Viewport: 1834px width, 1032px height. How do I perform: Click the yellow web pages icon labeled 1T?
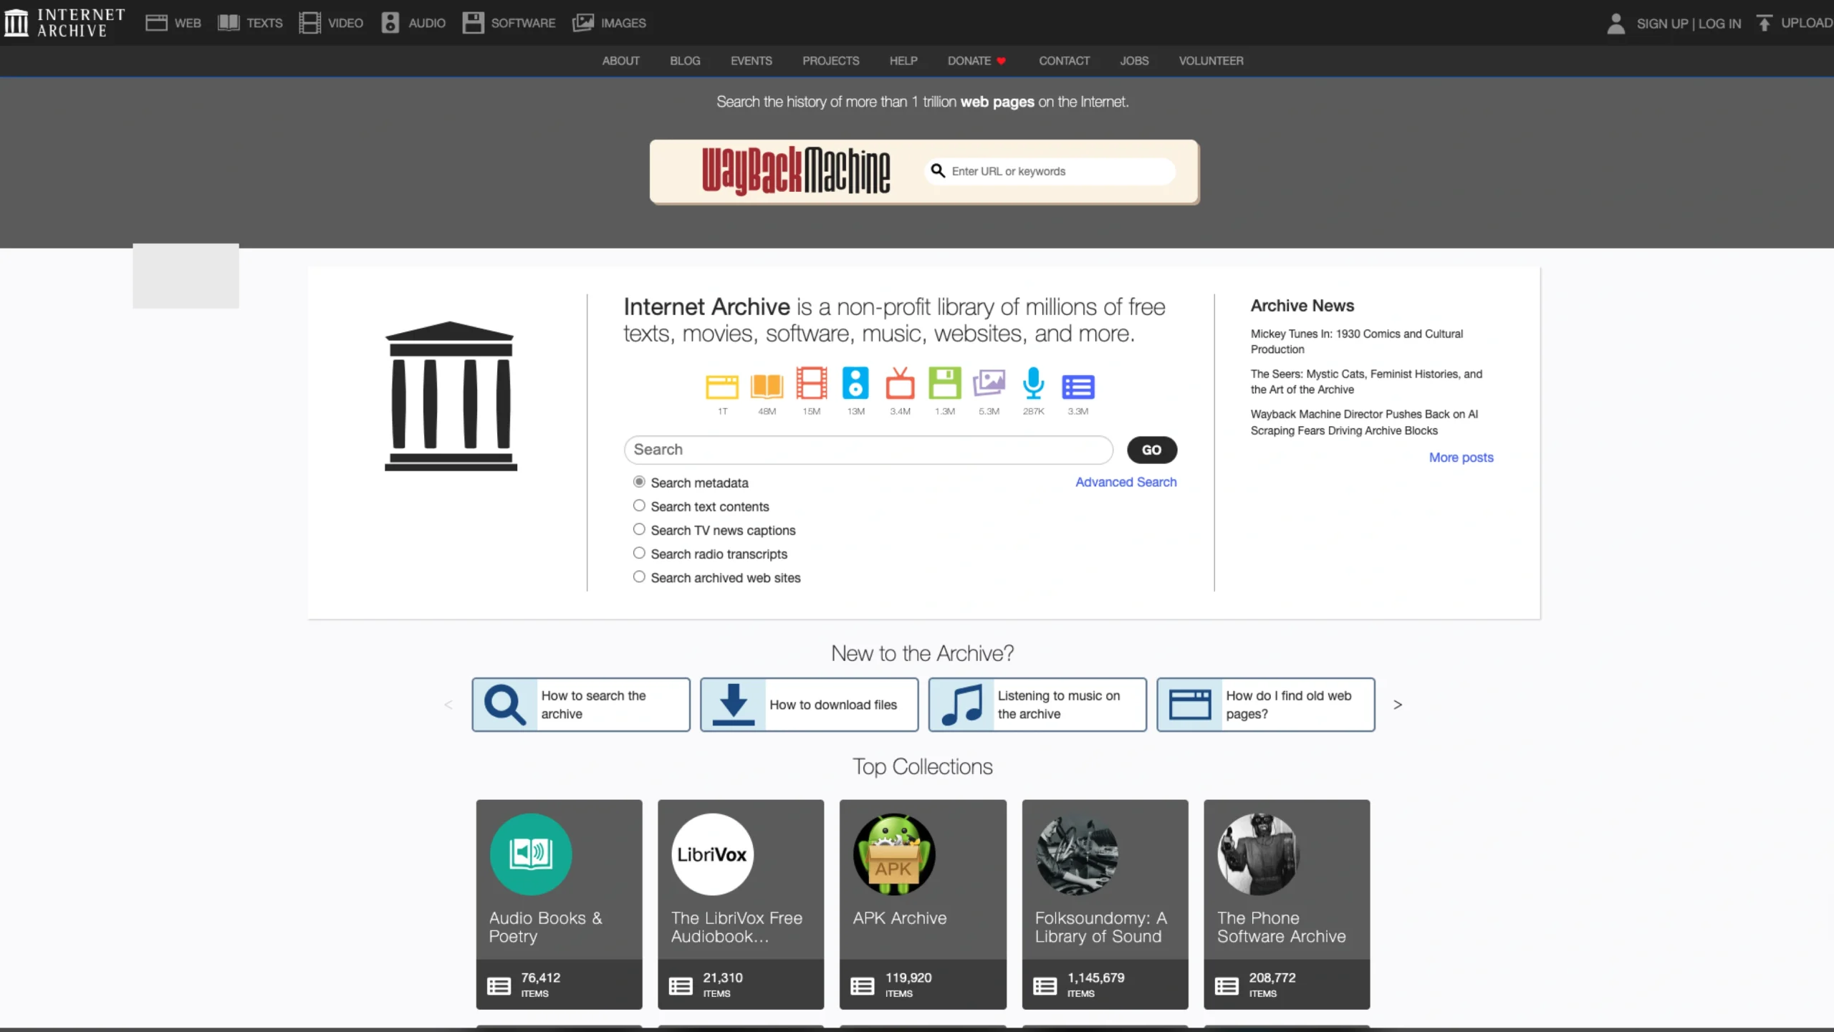click(722, 387)
